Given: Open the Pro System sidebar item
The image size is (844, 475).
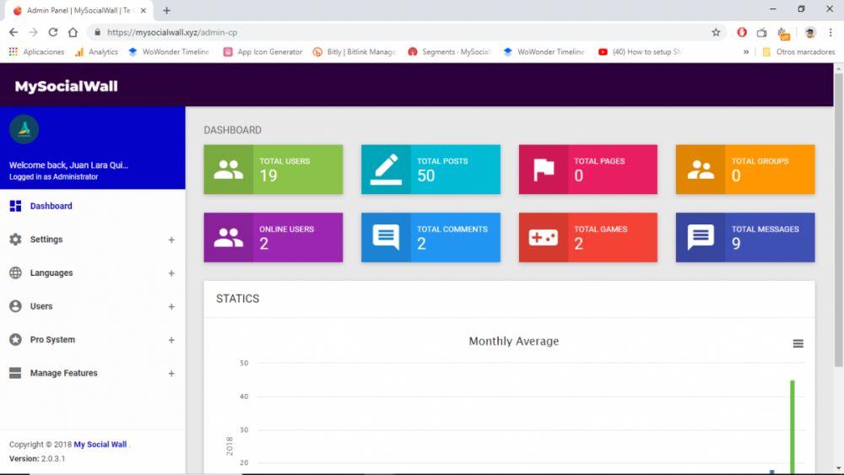Looking at the screenshot, I should coord(93,339).
